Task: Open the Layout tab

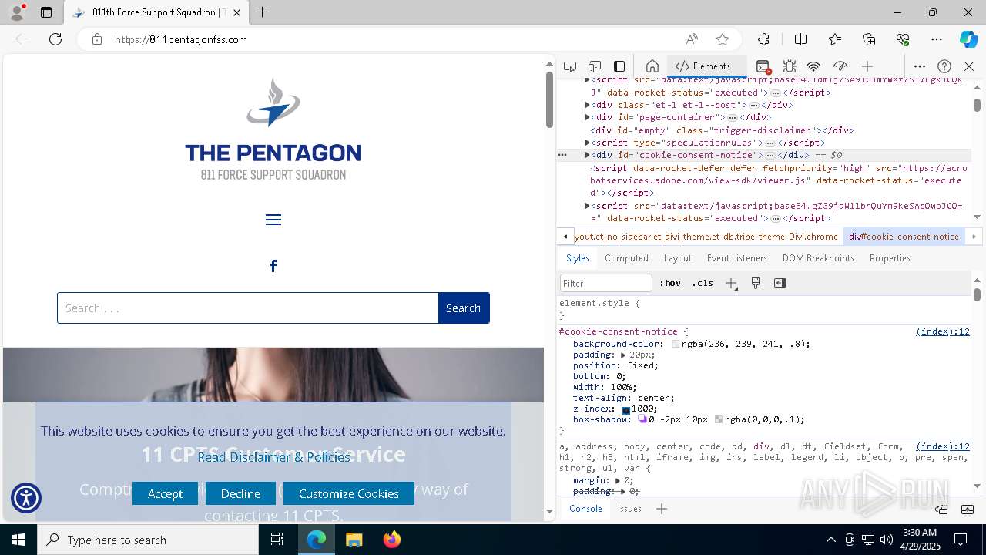Action: [x=678, y=258]
